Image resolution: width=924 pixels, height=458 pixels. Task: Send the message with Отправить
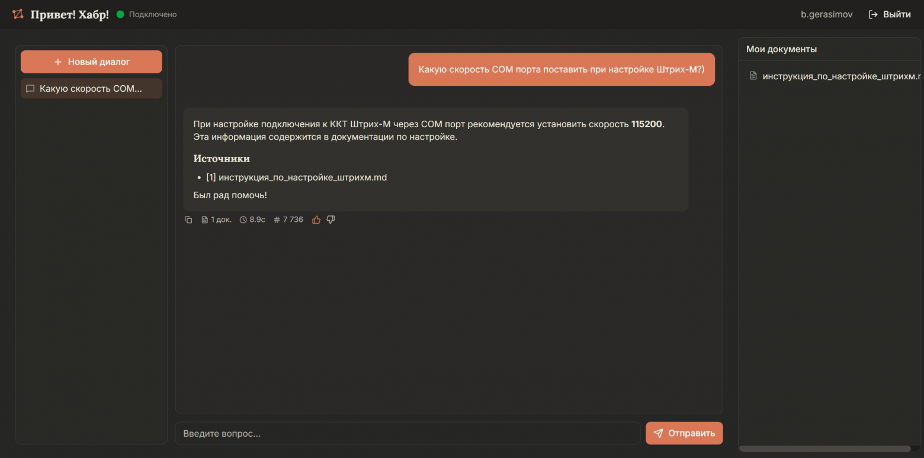tap(684, 433)
